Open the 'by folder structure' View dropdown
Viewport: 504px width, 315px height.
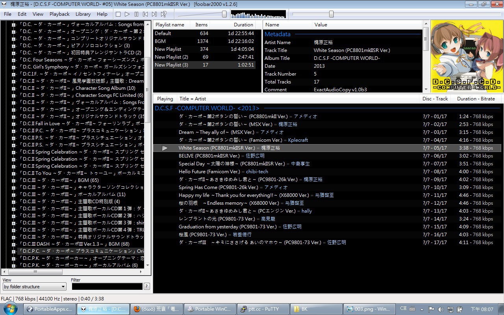tap(34, 287)
